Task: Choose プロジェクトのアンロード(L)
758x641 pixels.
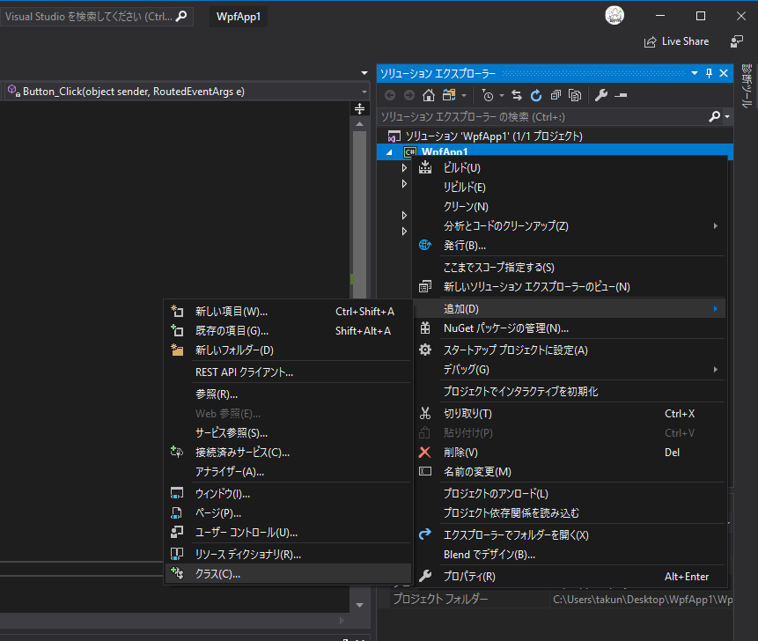Action: point(569,494)
